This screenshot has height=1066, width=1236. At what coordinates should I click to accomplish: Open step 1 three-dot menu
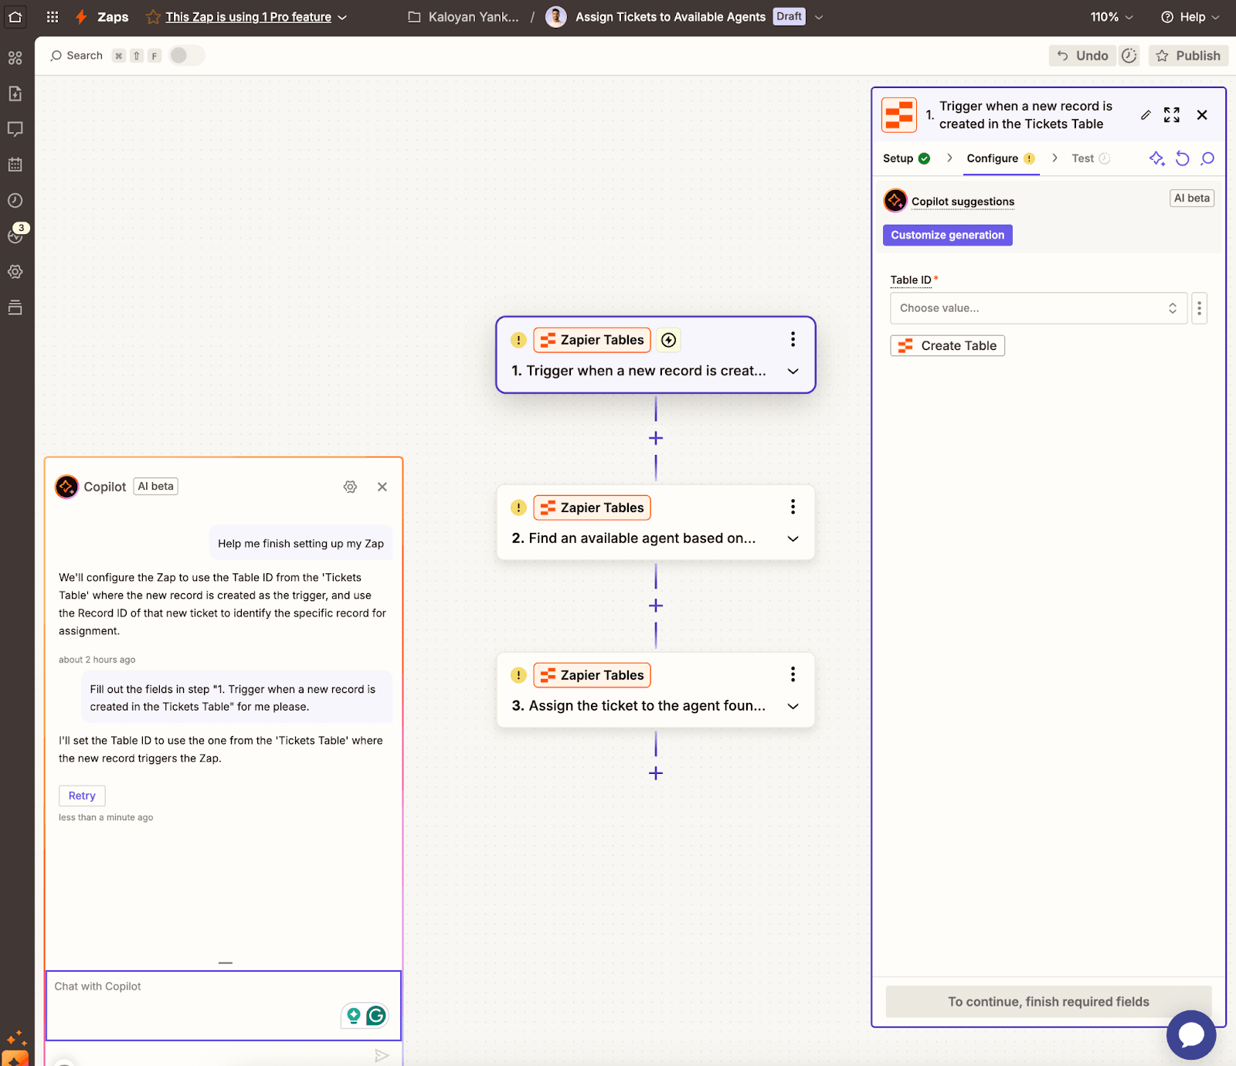pos(793,339)
